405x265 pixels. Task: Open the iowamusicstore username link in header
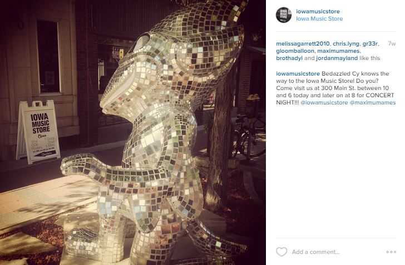click(x=318, y=11)
